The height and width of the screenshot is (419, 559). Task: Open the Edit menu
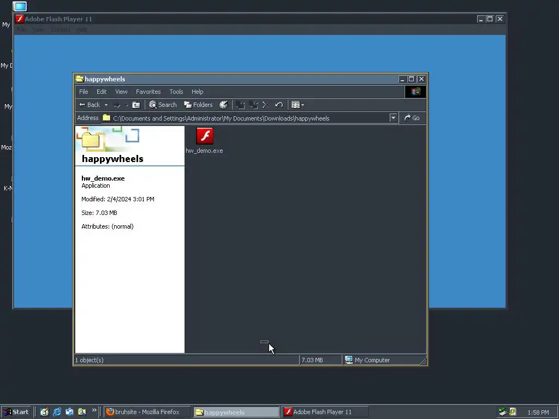pos(102,92)
